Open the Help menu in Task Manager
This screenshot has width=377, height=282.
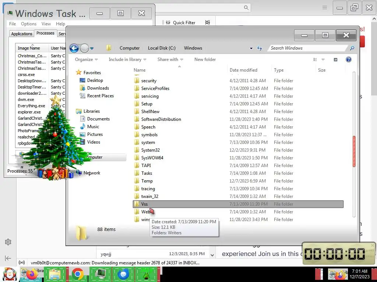tap(60, 24)
